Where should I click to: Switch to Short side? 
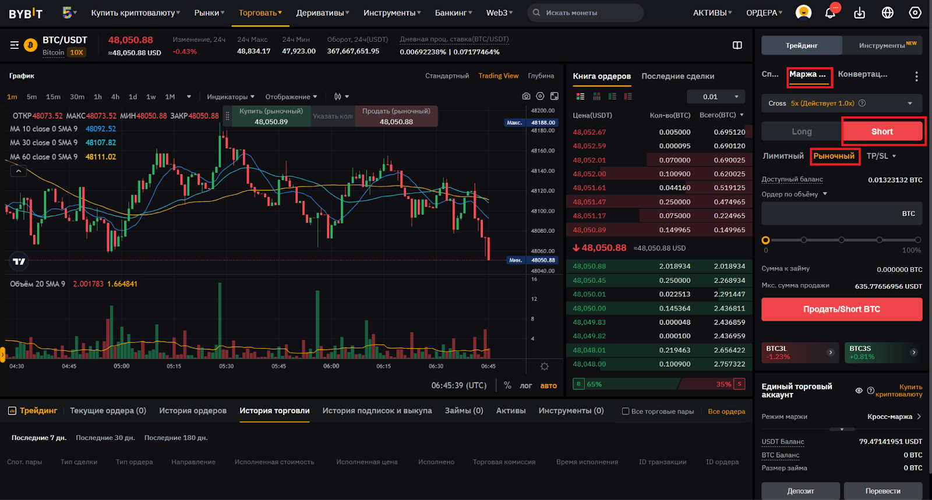pos(882,132)
